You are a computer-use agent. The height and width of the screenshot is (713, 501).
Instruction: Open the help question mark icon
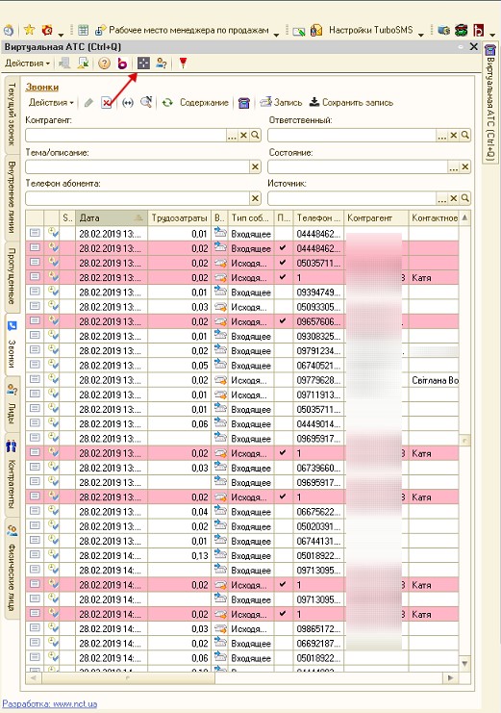pos(104,64)
